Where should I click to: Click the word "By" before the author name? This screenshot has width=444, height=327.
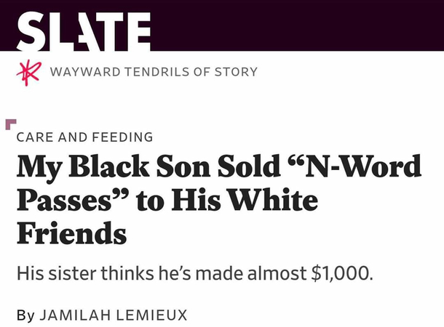point(25,315)
